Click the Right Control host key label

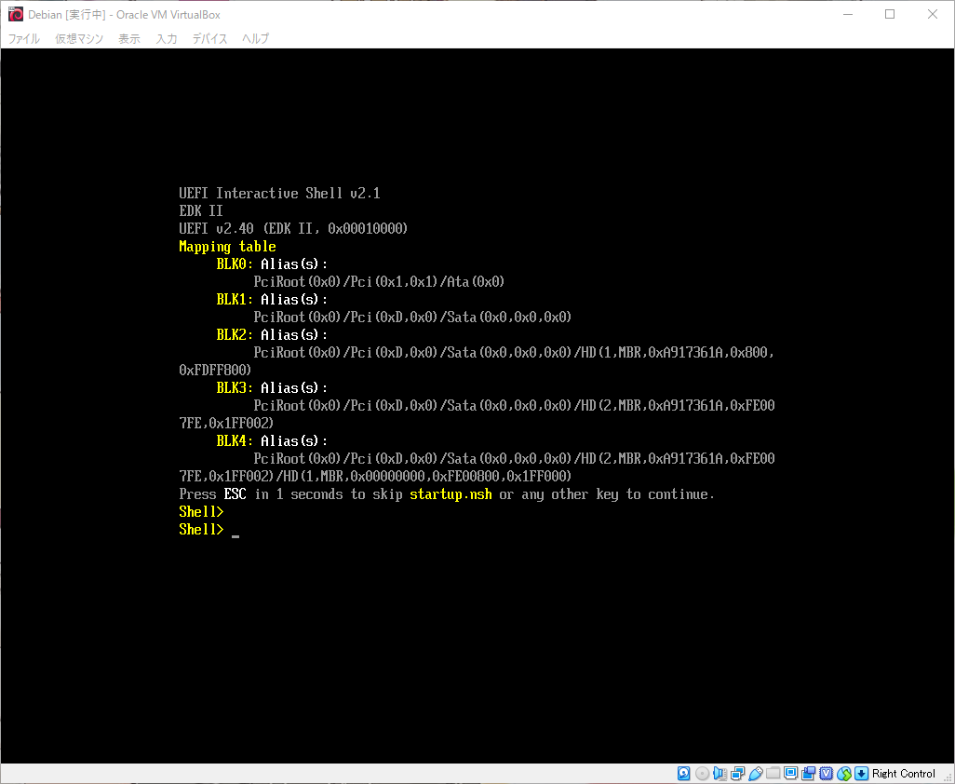pyautogui.click(x=903, y=774)
